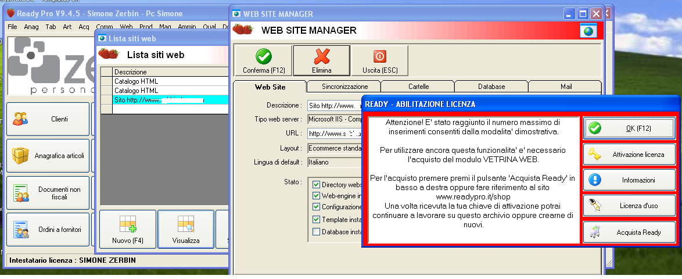Click strawberry icon in Ready Pro title bar
The width and height of the screenshot is (682, 279).
point(10,13)
